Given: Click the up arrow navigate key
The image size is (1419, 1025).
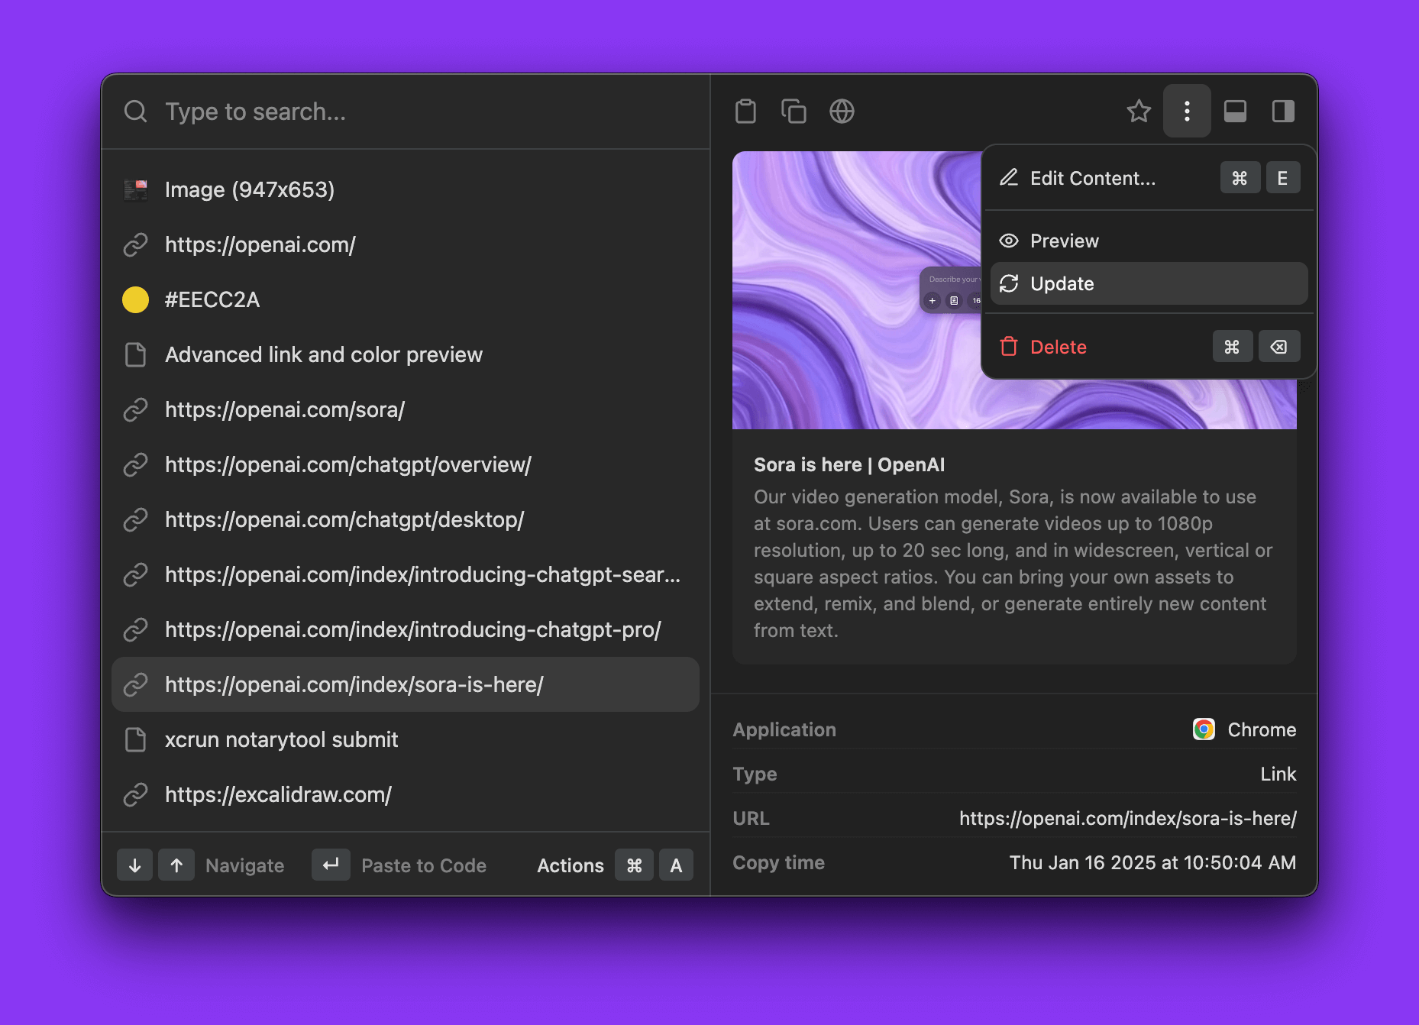Looking at the screenshot, I should (176, 865).
